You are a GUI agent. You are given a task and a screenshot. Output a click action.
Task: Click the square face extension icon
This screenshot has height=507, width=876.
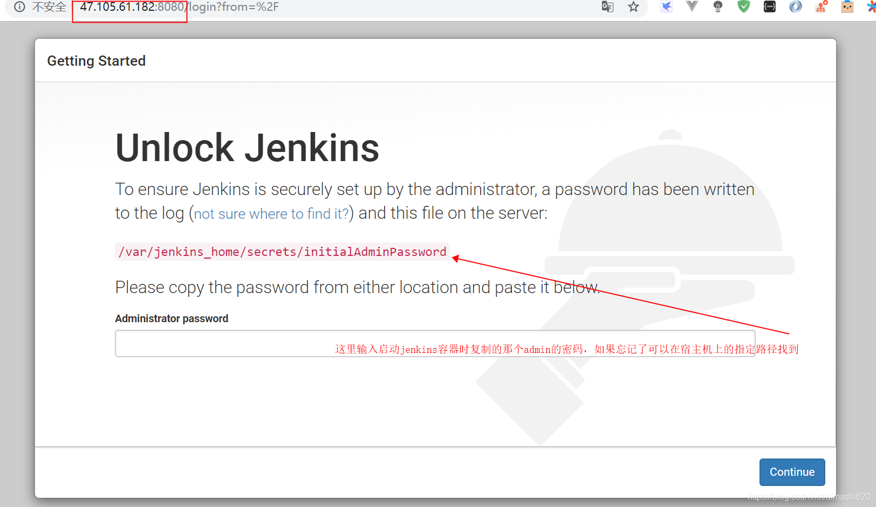(847, 7)
